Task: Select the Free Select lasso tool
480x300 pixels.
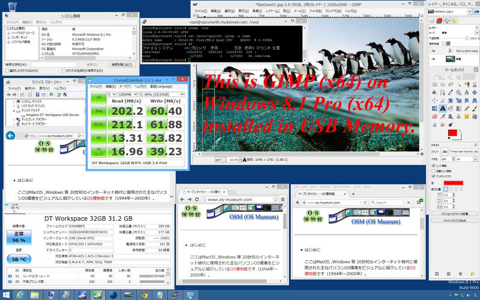Action: click(x=451, y=85)
